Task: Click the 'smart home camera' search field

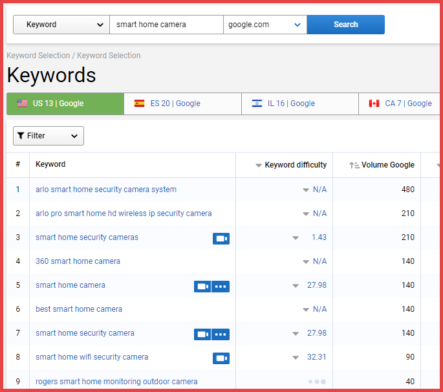Action: (166, 25)
